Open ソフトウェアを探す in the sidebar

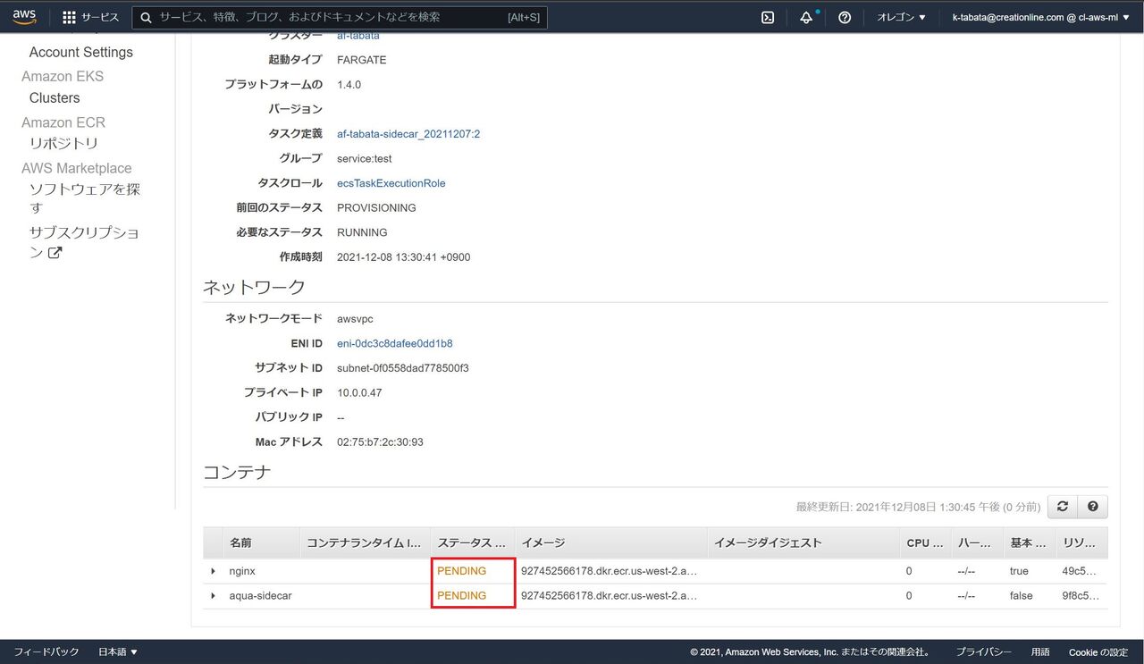(85, 198)
